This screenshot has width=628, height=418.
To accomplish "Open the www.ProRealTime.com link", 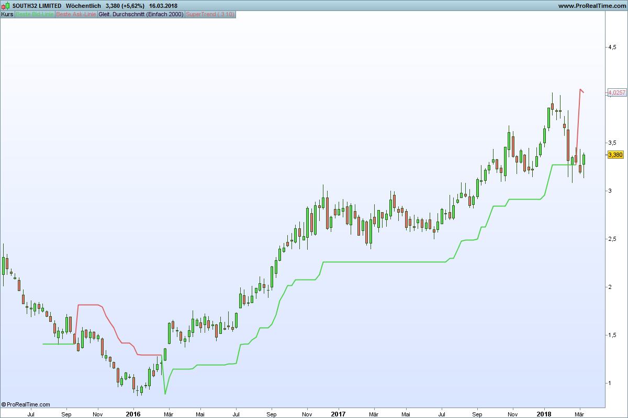I will point(592,6).
